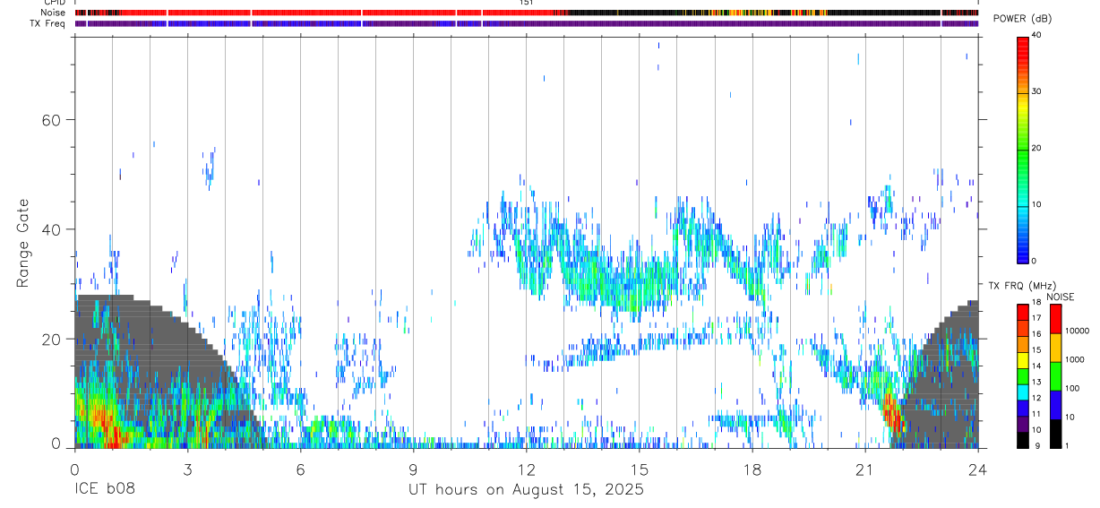Click the 24 hour tick label on time axis

point(977,469)
